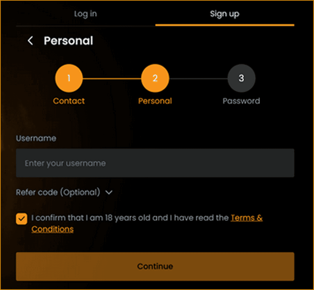
Task: Click the Username field label
Action: pos(36,138)
